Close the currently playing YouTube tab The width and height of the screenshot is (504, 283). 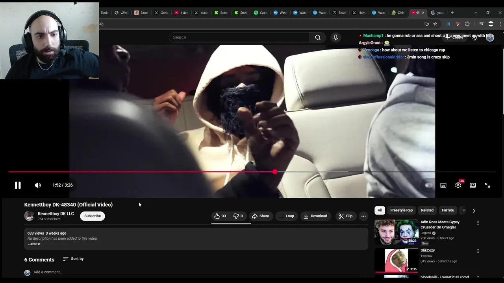[x=423, y=13]
